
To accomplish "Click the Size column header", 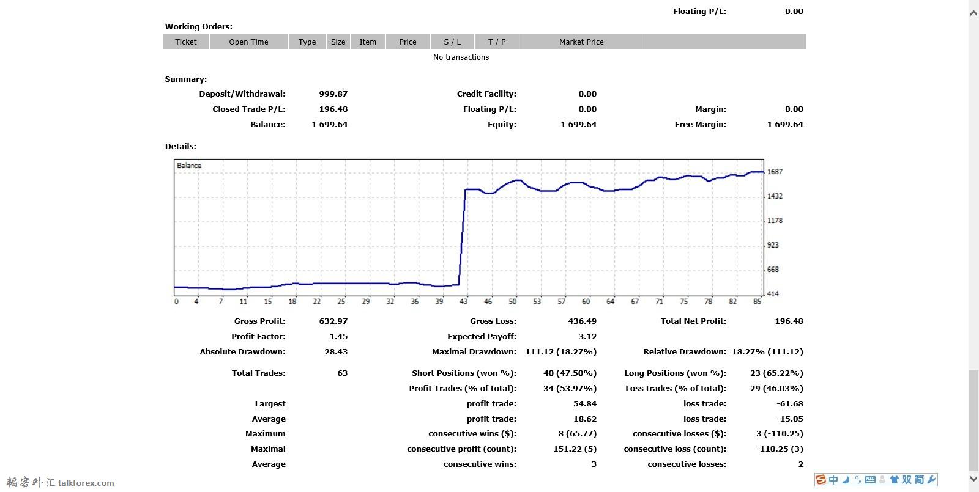I will (338, 42).
